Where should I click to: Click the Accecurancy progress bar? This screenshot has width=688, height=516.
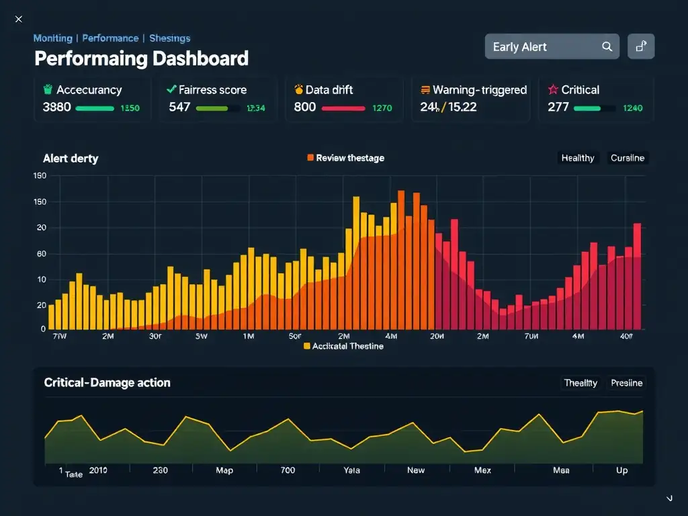pyautogui.click(x=95, y=108)
